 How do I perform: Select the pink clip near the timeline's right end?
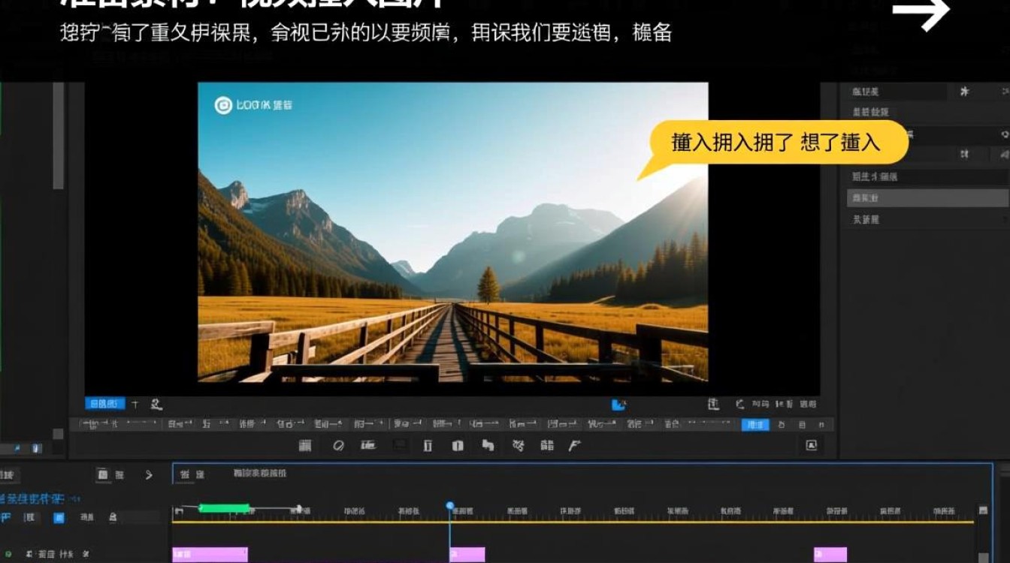pyautogui.click(x=830, y=555)
